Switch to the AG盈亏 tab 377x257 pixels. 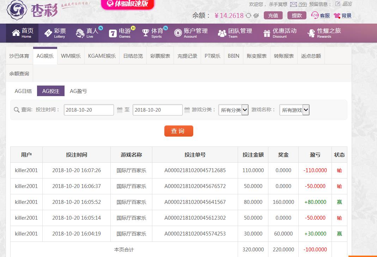78,91
